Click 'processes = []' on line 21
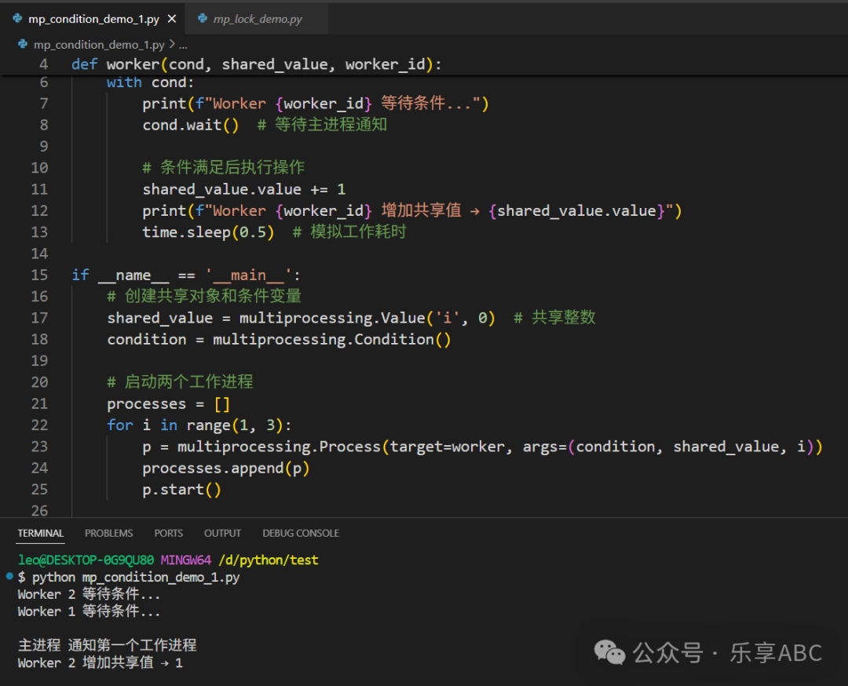The width and height of the screenshot is (848, 686). click(169, 403)
